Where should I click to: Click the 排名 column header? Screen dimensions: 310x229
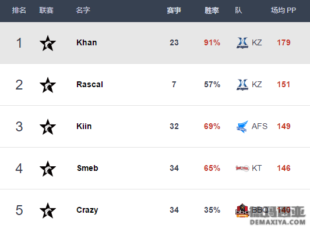19,10
